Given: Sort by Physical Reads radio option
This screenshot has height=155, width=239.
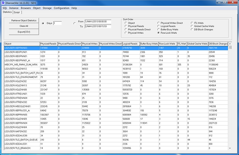Looking at the screenshot, I should 126,26.
